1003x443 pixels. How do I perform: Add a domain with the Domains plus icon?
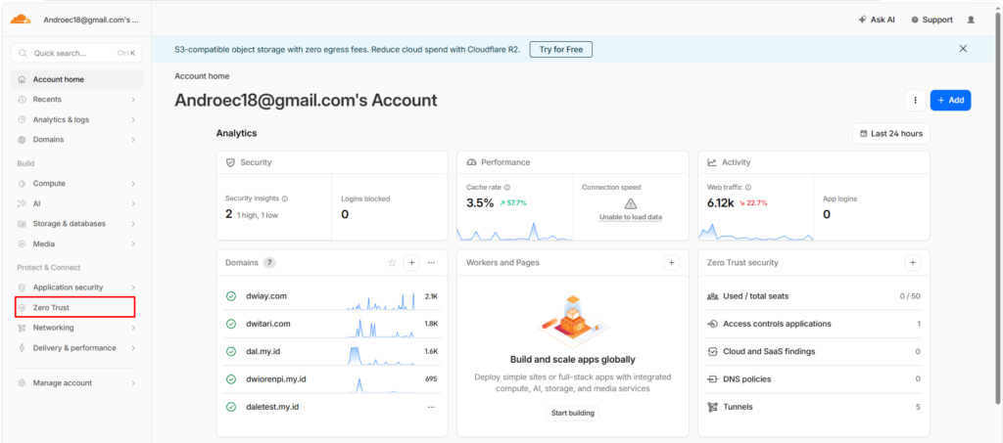click(411, 262)
